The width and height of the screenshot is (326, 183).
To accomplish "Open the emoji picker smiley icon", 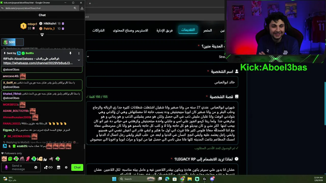I will (36, 167).
